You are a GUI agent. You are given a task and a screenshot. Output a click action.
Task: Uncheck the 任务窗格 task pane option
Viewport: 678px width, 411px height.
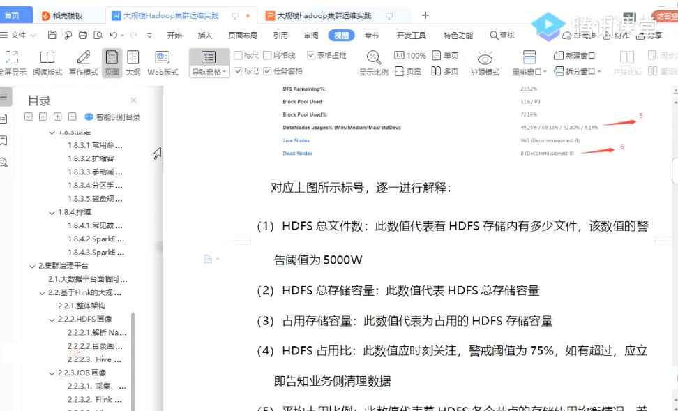[267, 72]
